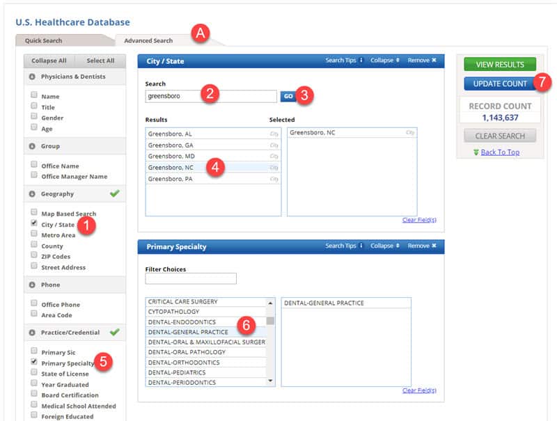
Task: Select CYTOPATHOLOGY specialty
Action: [206, 312]
